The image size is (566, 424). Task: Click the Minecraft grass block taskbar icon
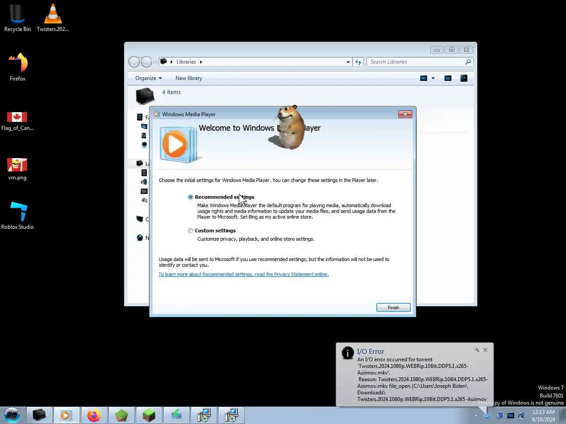click(149, 415)
